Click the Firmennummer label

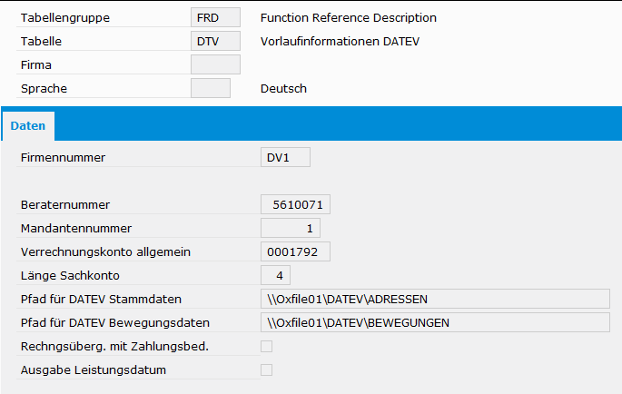point(63,158)
